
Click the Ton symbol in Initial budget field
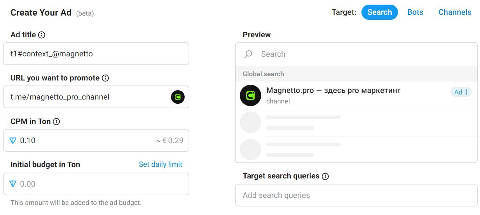pos(13,184)
